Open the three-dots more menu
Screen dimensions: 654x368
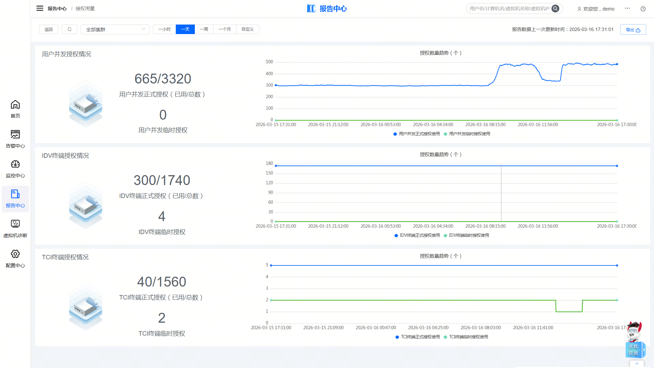click(x=627, y=8)
